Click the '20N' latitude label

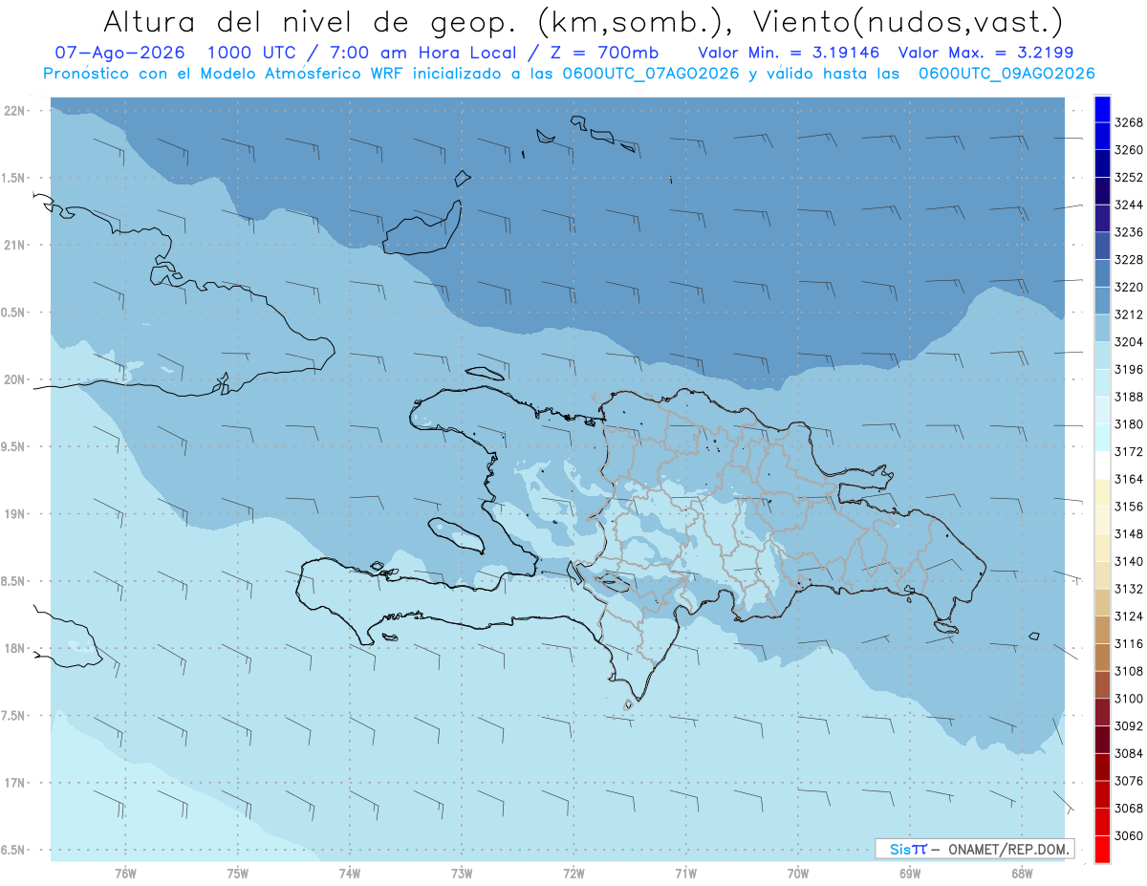click(x=16, y=380)
